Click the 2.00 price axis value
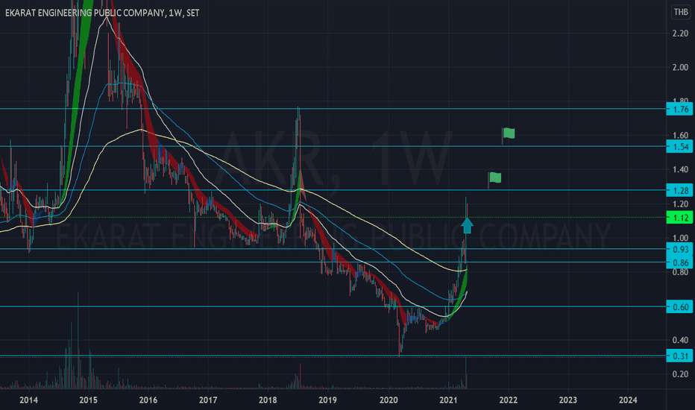This screenshot has width=695, height=410. (680, 67)
